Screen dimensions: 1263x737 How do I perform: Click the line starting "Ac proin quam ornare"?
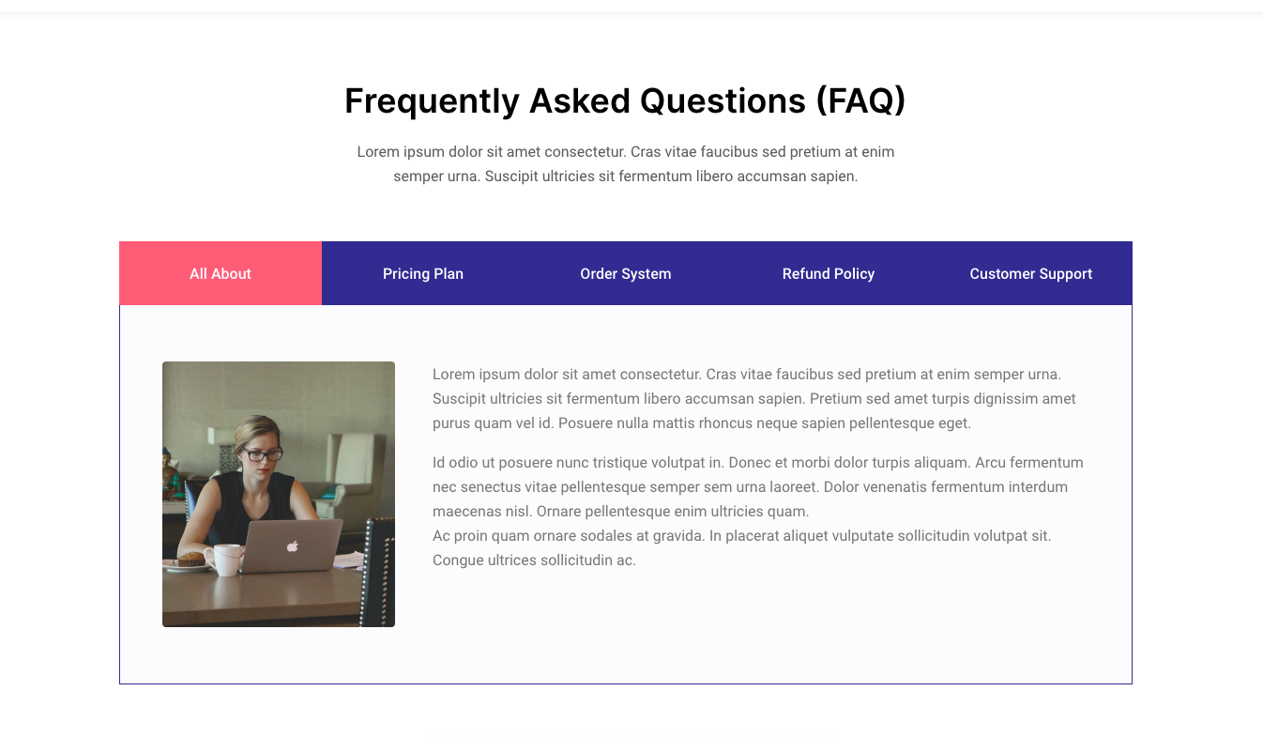tap(741, 536)
